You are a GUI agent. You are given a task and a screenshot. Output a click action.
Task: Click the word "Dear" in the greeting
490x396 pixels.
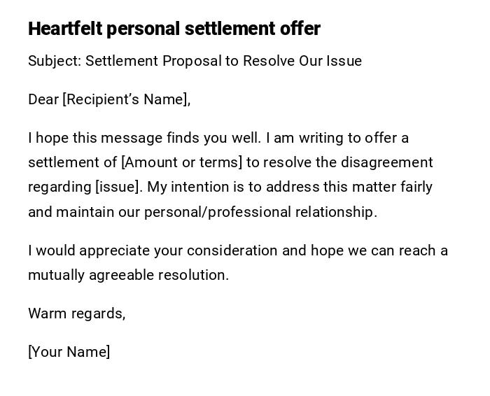point(43,99)
